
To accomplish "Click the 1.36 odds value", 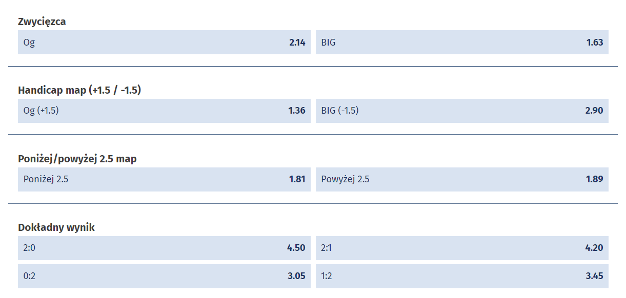I will pos(297,111).
